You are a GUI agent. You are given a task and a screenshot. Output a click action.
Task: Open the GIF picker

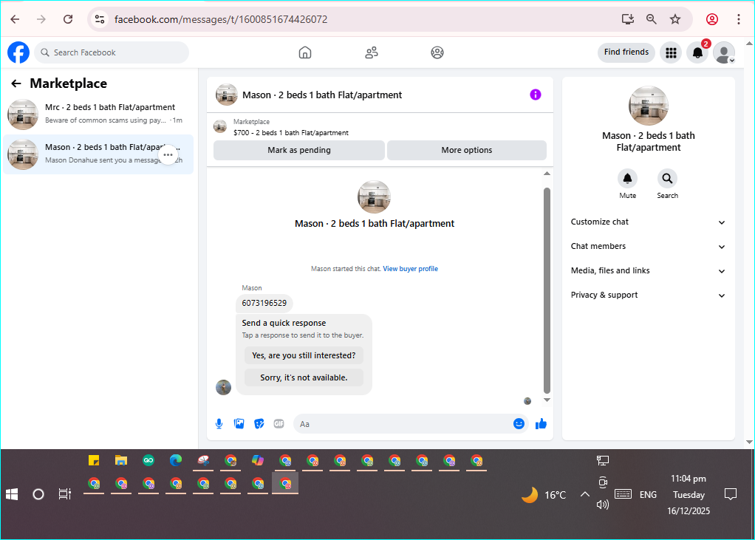[x=279, y=424]
